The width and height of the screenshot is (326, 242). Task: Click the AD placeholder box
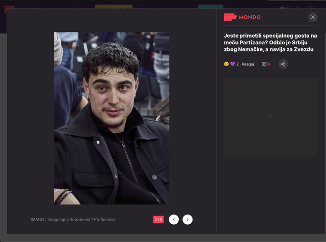pos(270,116)
